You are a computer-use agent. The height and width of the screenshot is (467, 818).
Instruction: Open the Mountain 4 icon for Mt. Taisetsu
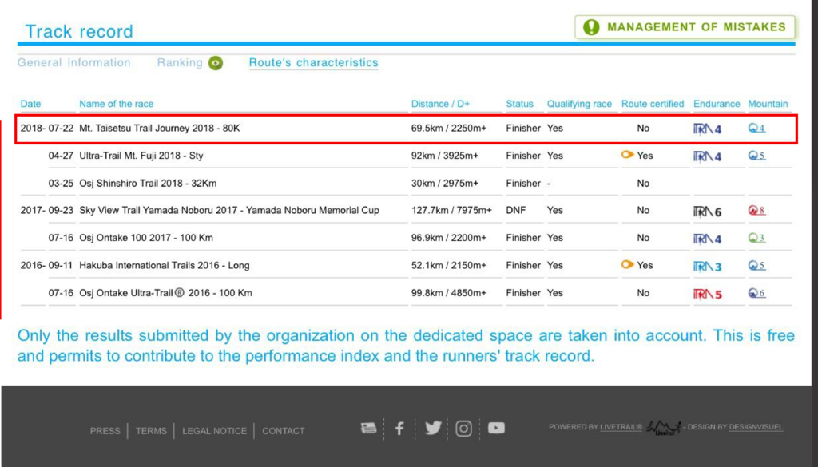pos(756,128)
